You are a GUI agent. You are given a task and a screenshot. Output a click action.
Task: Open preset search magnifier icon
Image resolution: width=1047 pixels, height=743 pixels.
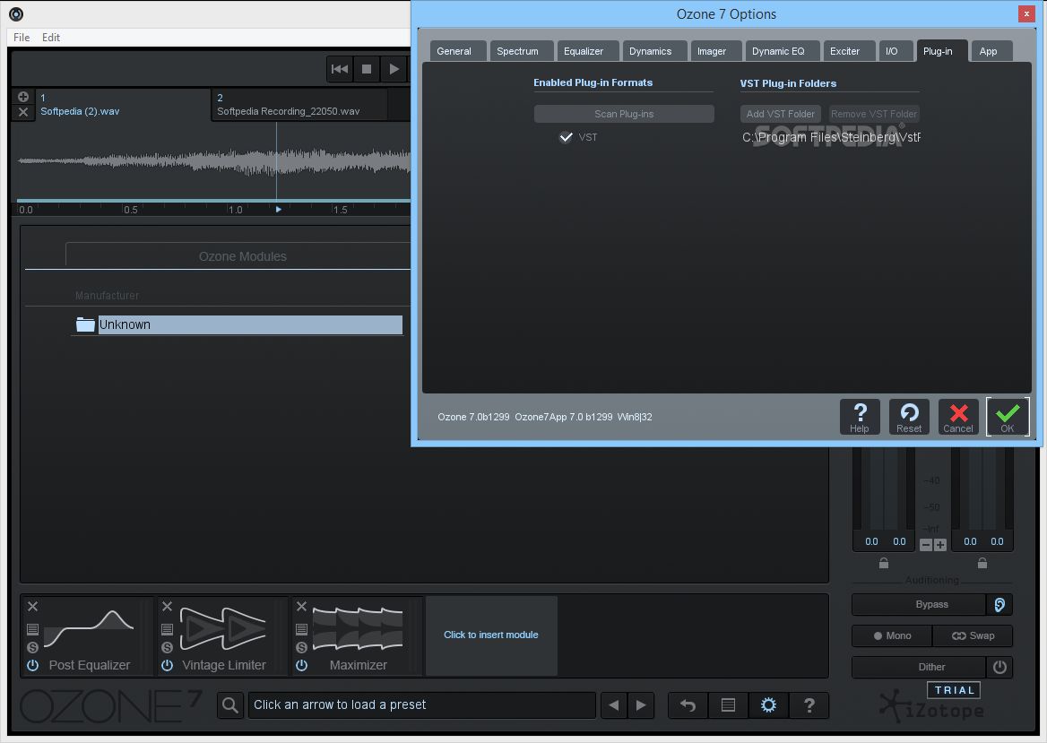coord(230,705)
